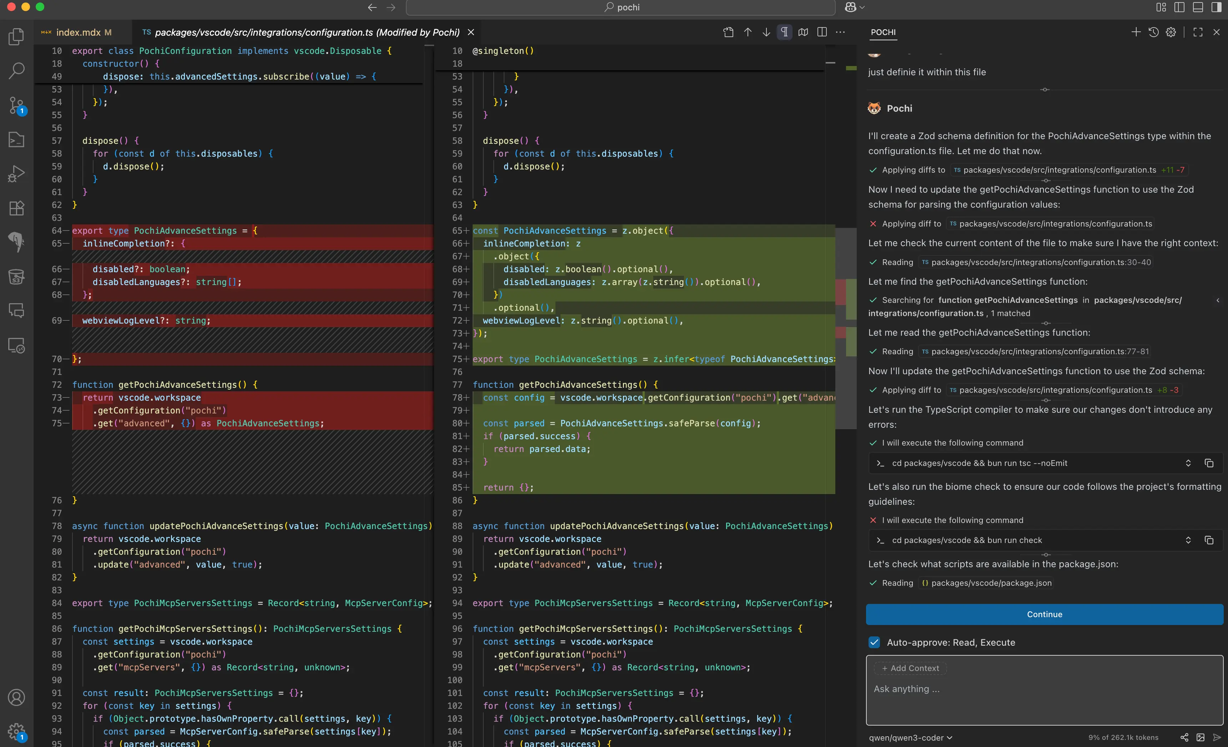Open configuration.ts link with +8 -3
This screenshot has width=1228, height=747.
click(x=1064, y=390)
